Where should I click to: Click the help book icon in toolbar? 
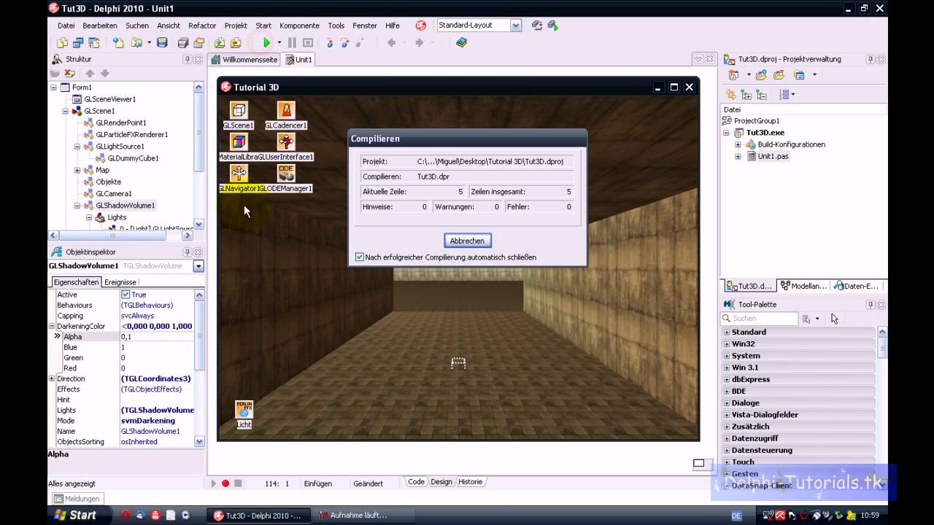[x=461, y=43]
